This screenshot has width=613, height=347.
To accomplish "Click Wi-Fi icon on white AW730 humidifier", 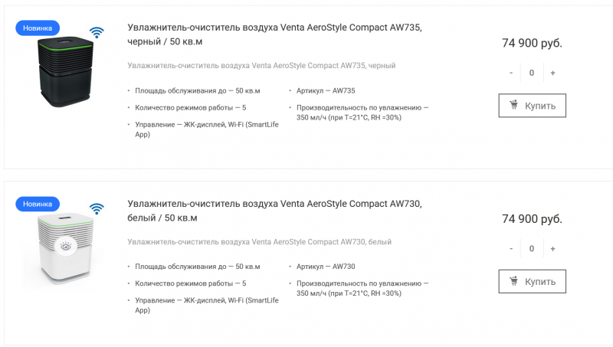I will click(x=97, y=208).
